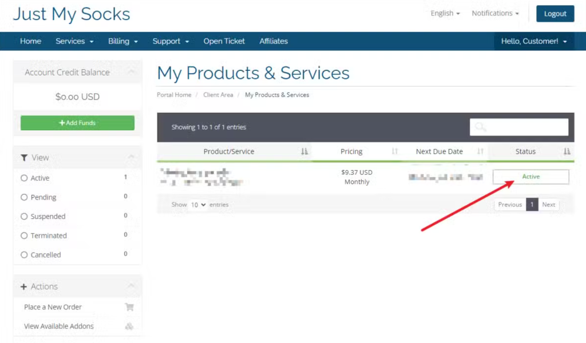Click the cubes icon beside View Available Addons

[x=129, y=326]
